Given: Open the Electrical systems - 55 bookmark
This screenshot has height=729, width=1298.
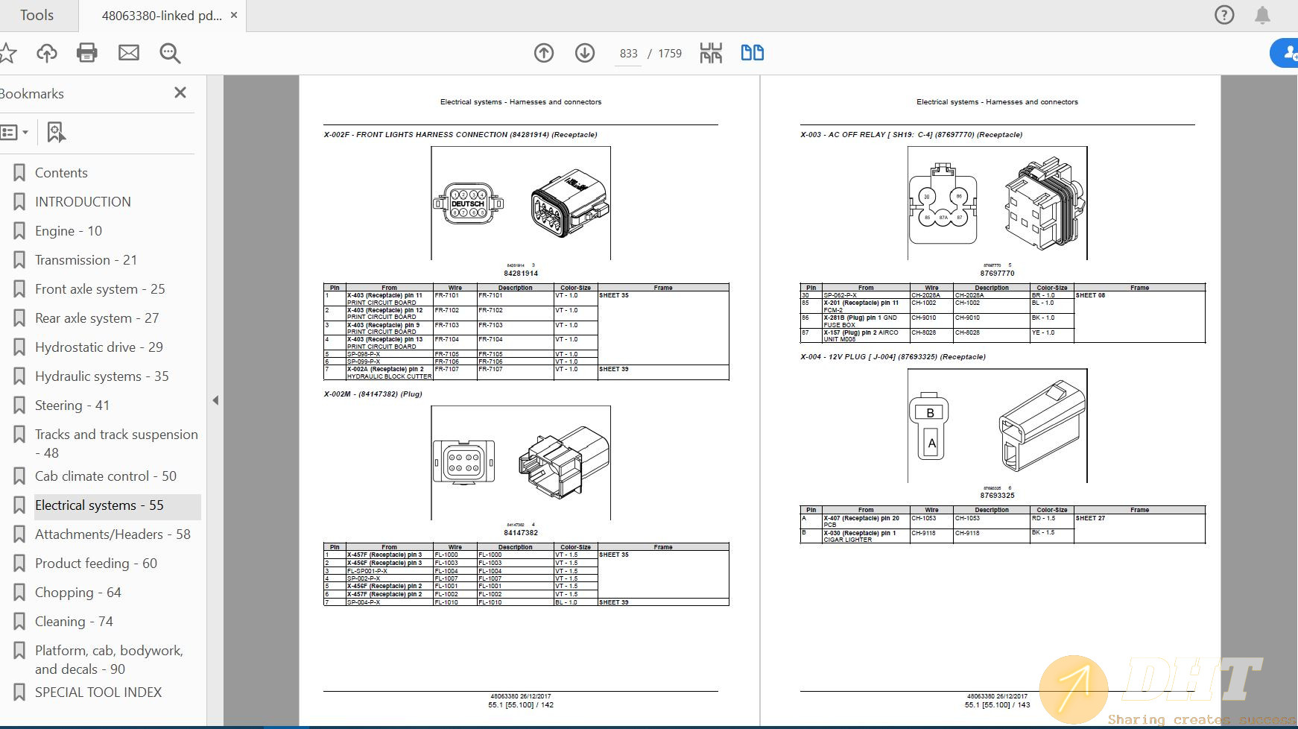Looking at the screenshot, I should [101, 505].
